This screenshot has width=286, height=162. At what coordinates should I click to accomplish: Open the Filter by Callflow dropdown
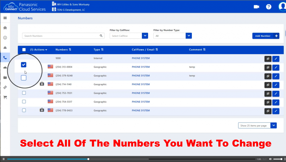145,36
